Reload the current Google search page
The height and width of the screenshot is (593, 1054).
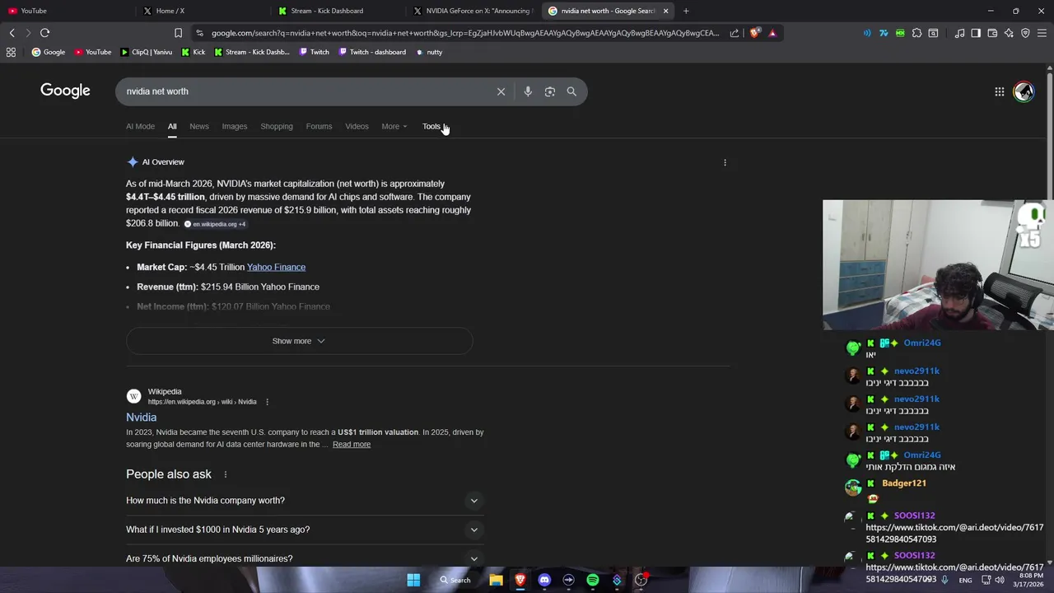(44, 33)
